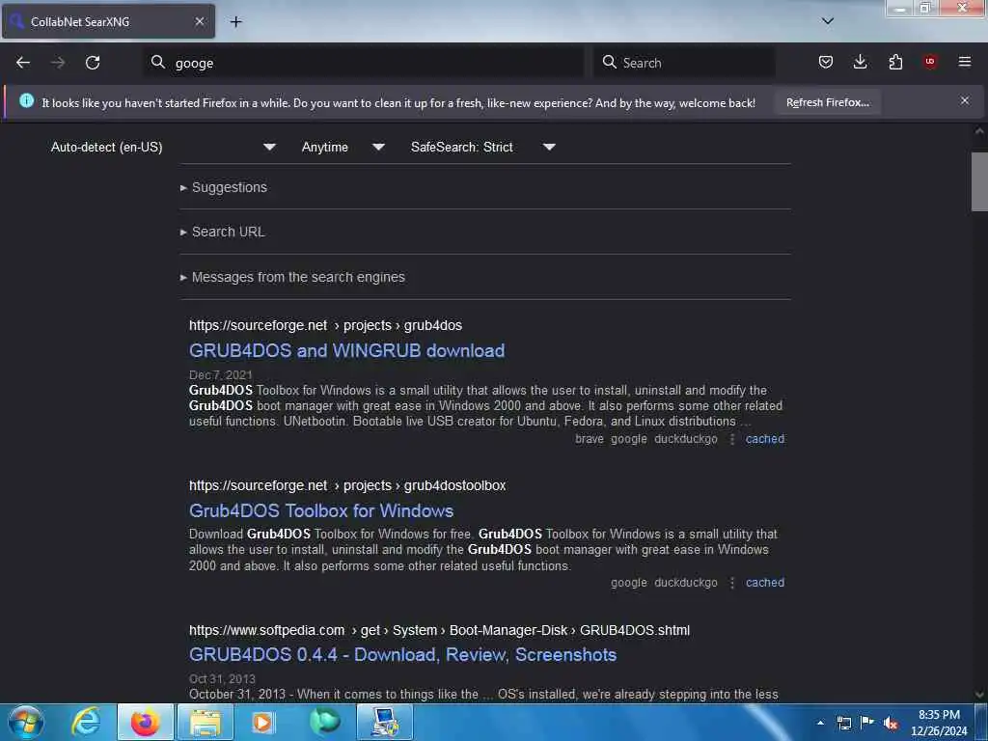Click 'duckduckgo' label under the first result
This screenshot has width=988, height=741.
pos(686,439)
